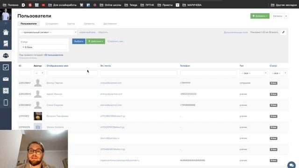The image size is (299, 168).
Task: Click the Отображаемое имя filter input
Action: (72, 73)
